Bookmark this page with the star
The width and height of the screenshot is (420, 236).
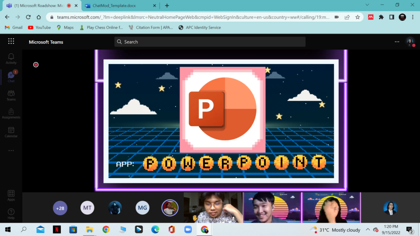(358, 17)
